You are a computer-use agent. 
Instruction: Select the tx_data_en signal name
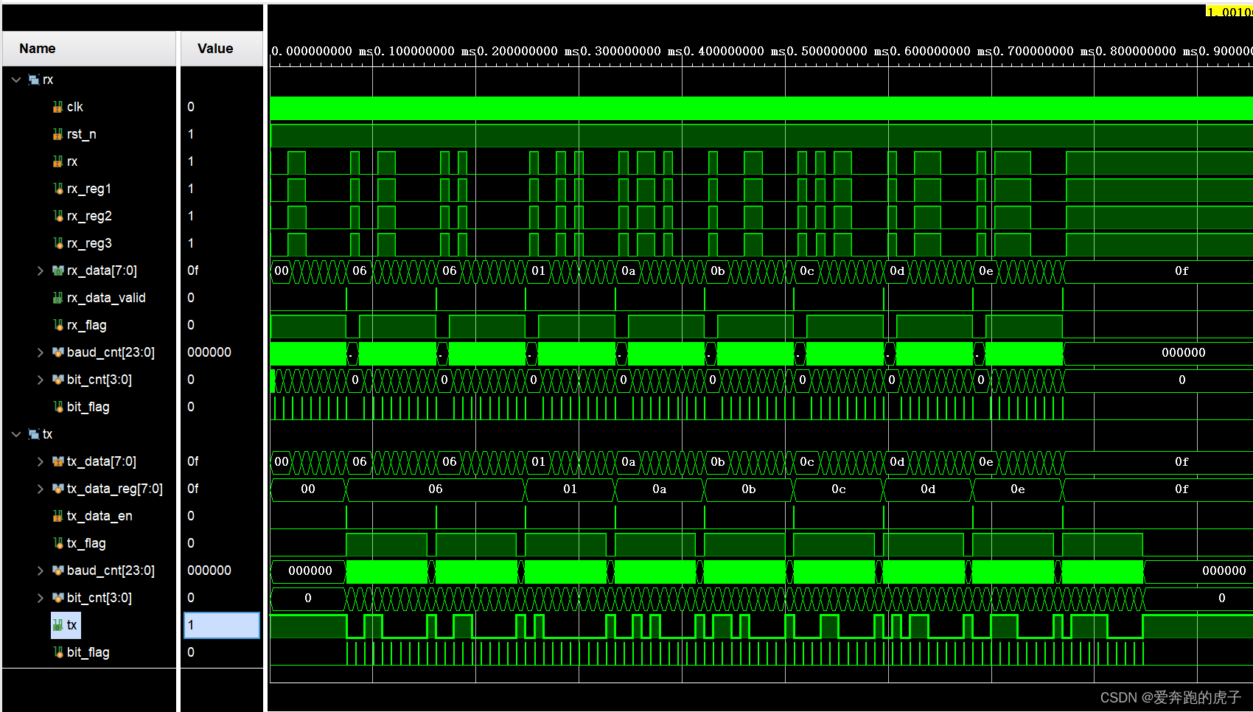click(x=100, y=516)
